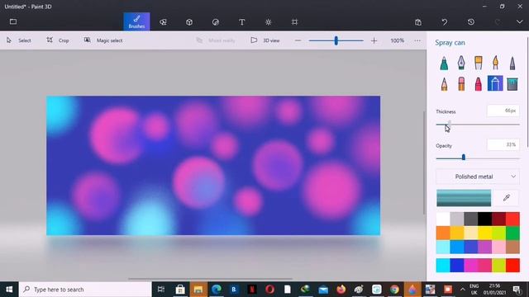Undo the last action

(445, 22)
